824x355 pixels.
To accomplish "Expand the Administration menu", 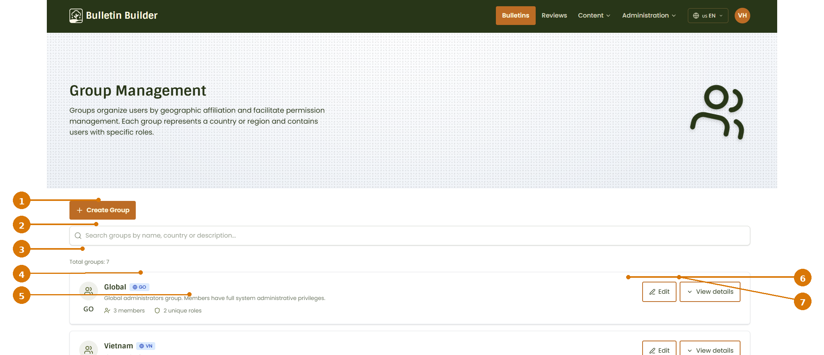I will [649, 16].
